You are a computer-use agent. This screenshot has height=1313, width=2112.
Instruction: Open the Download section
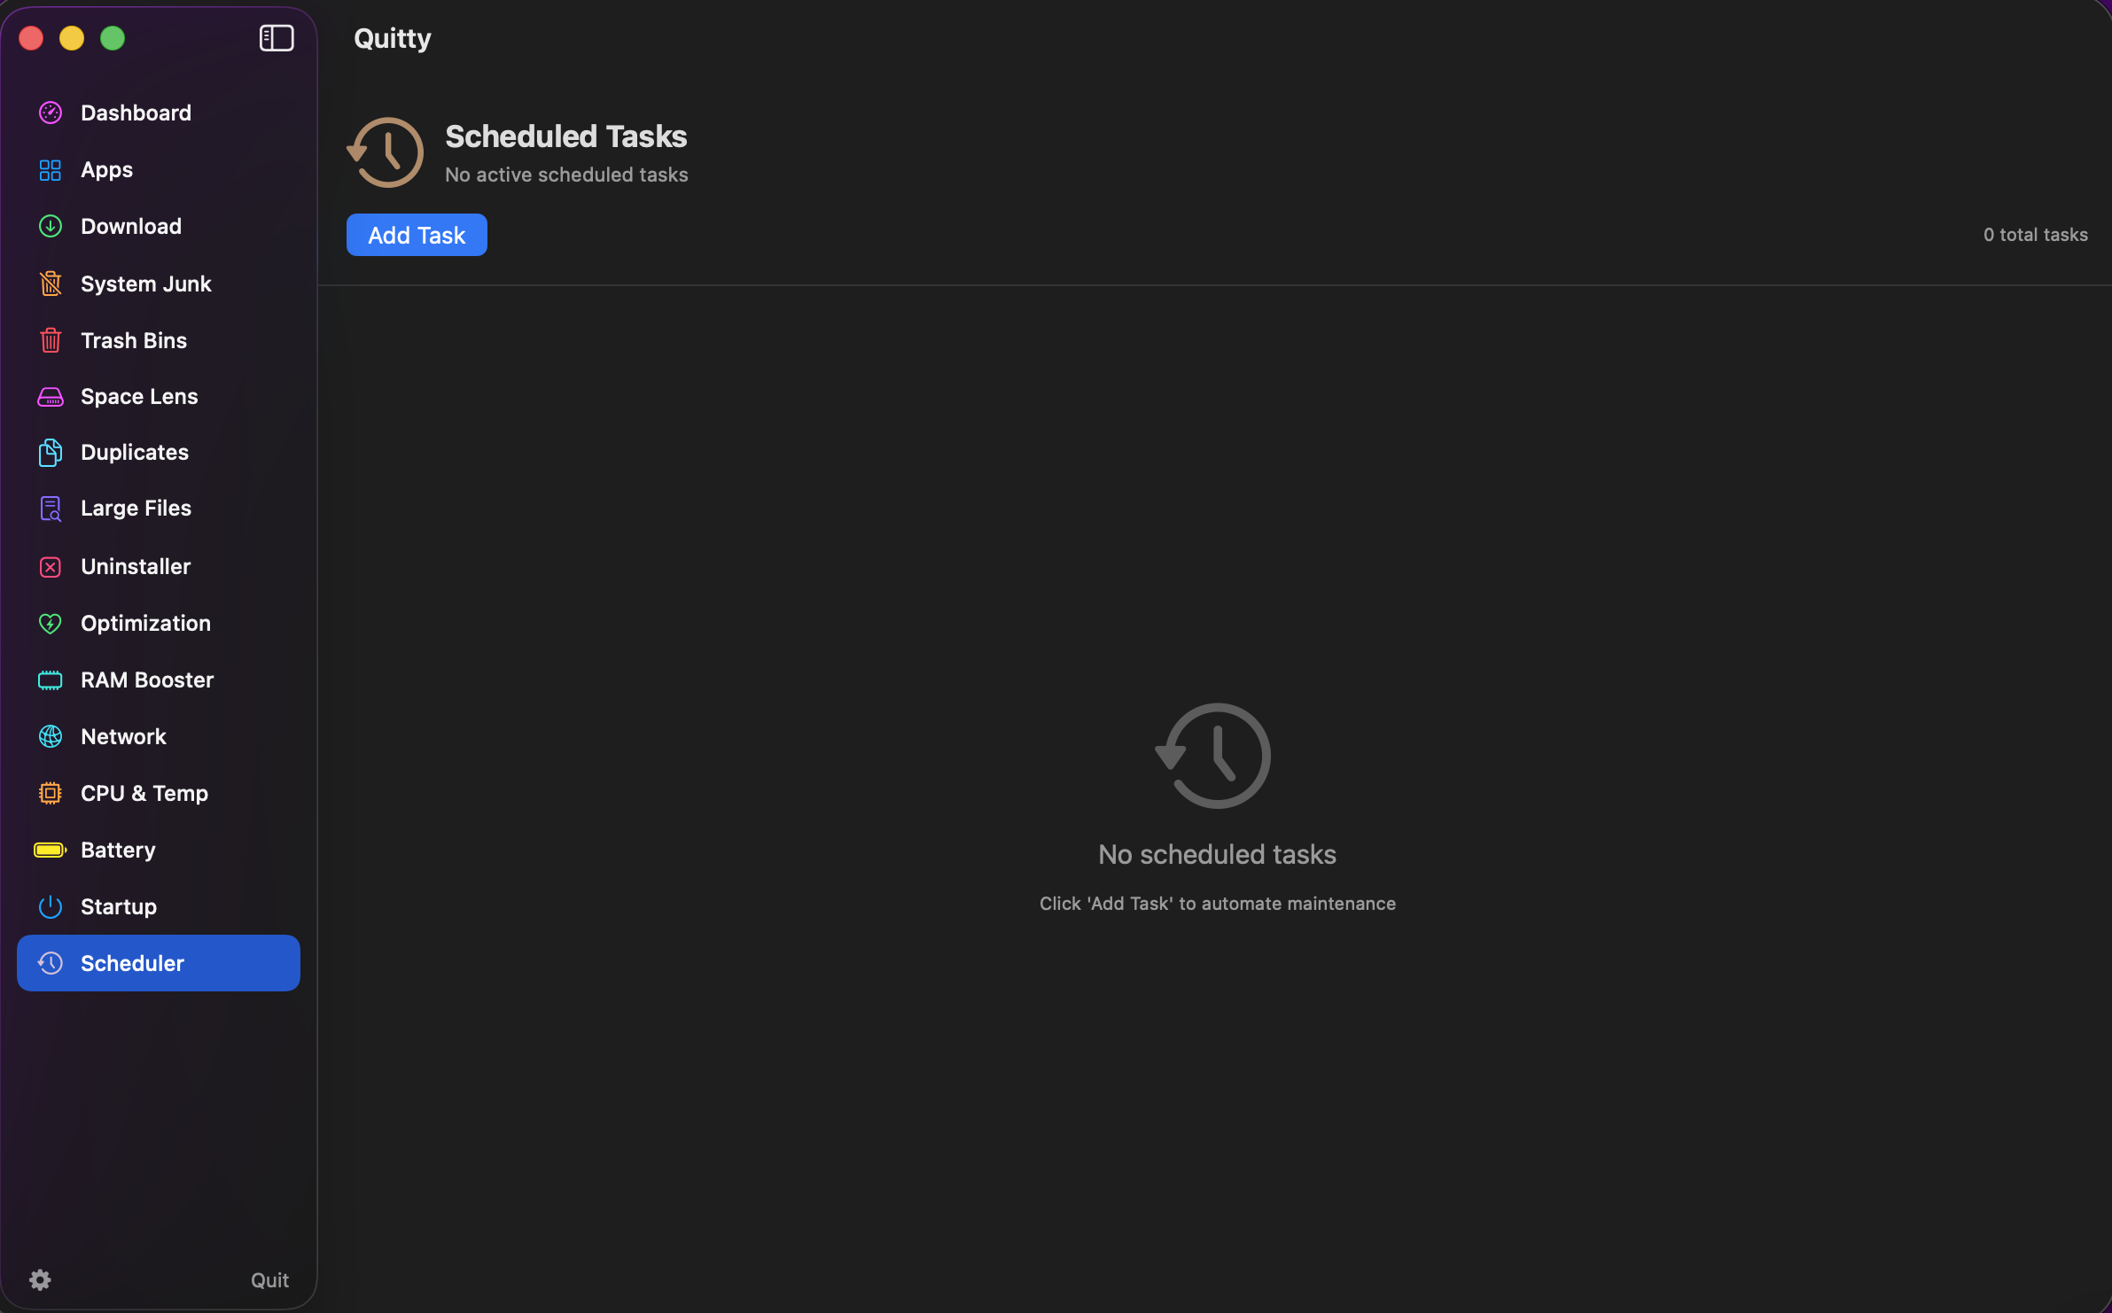coord(130,227)
